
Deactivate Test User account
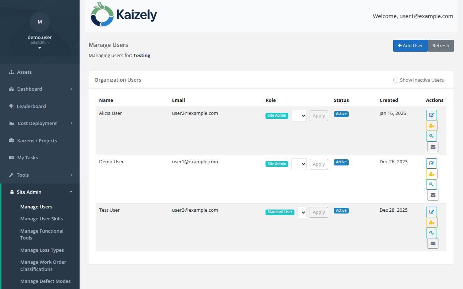pos(432,222)
